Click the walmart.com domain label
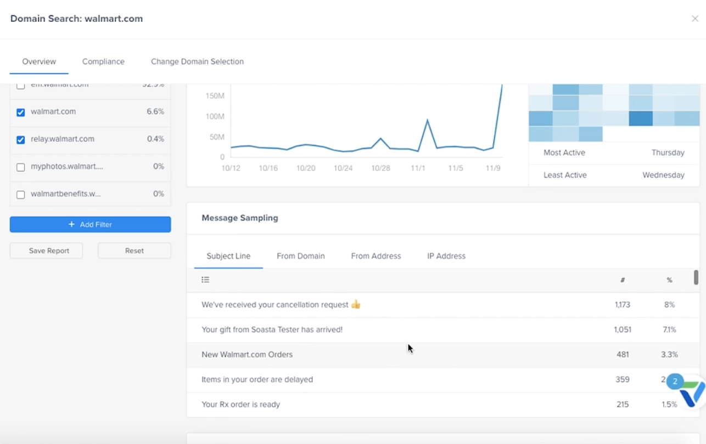The height and width of the screenshot is (444, 706). tap(53, 112)
